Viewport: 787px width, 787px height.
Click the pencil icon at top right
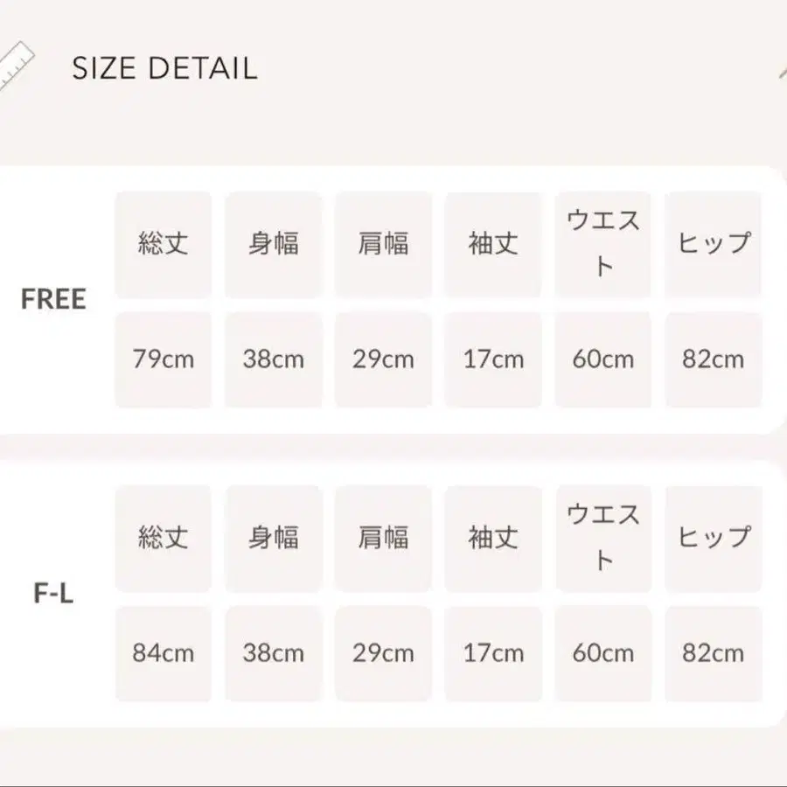coord(783,73)
